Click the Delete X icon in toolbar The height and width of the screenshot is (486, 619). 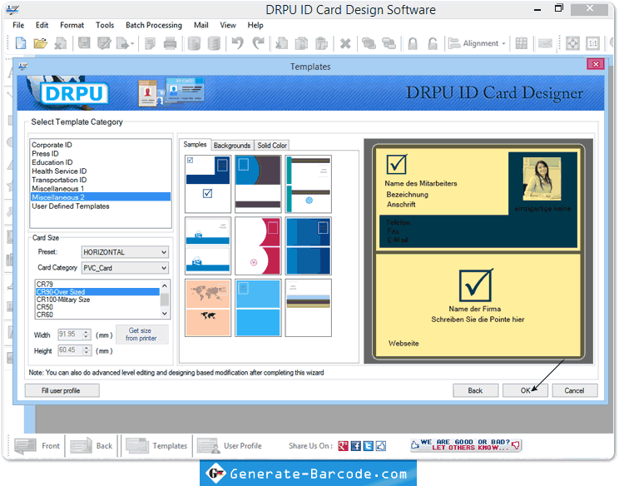point(345,43)
